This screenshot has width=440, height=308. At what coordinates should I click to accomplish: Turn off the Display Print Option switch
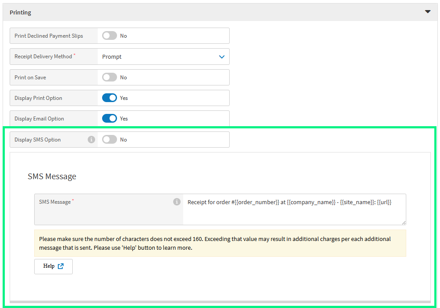(x=110, y=98)
